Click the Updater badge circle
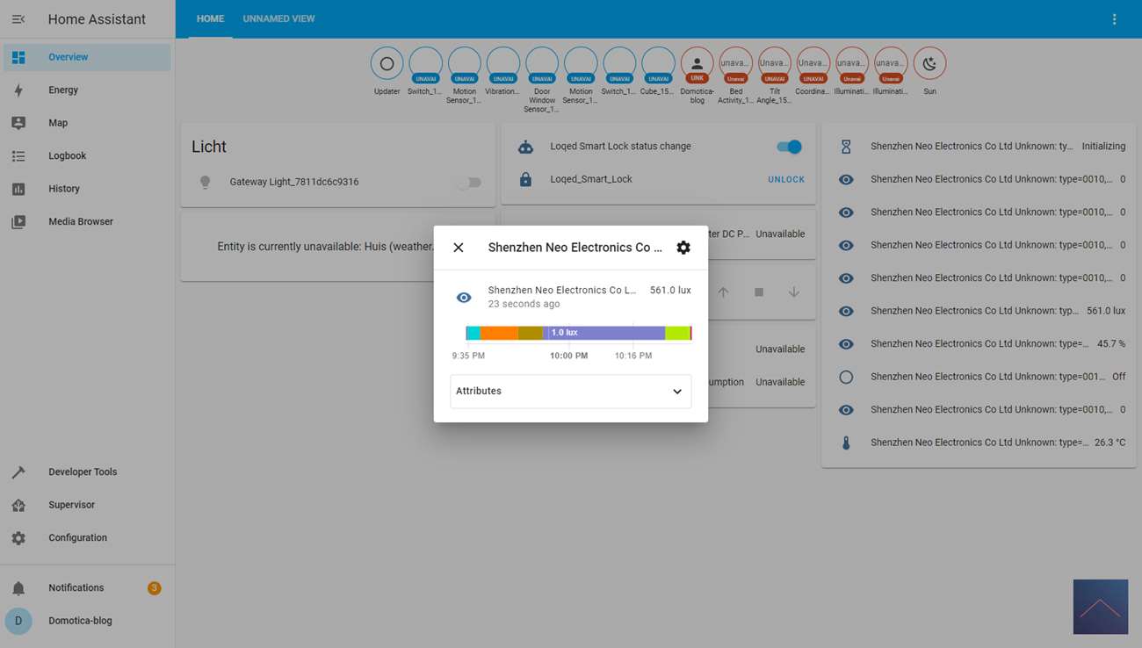This screenshot has height=648, width=1142. (x=387, y=64)
